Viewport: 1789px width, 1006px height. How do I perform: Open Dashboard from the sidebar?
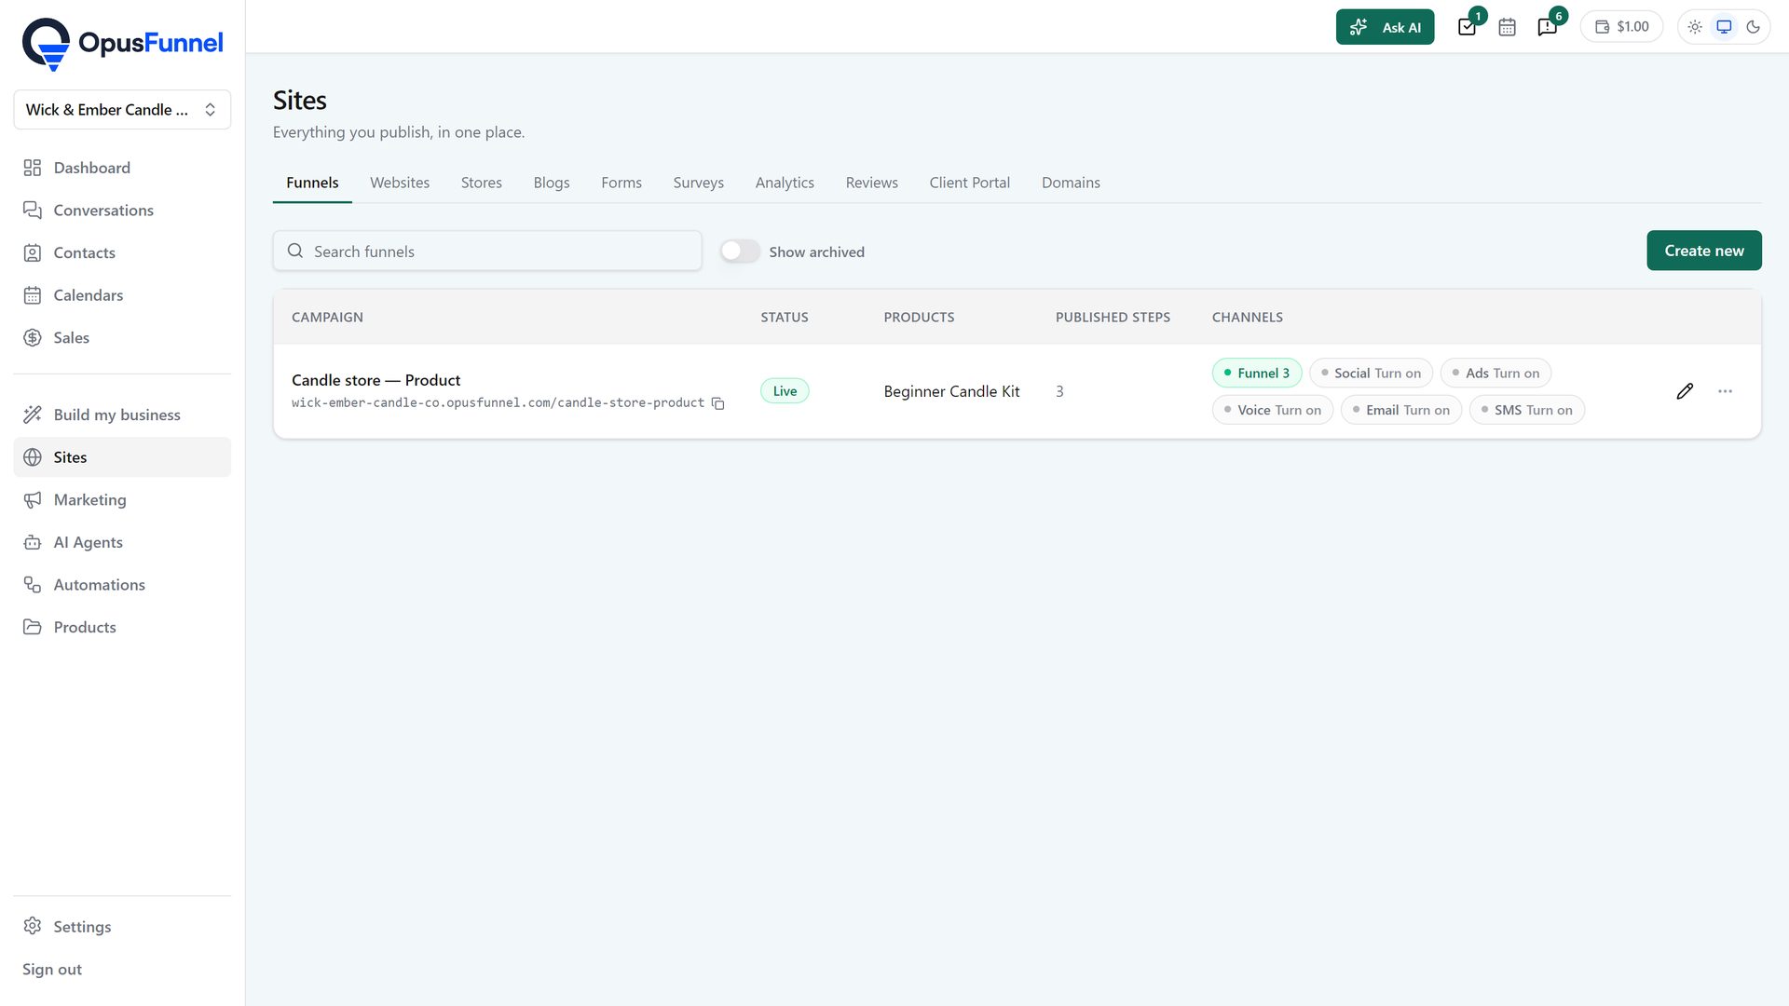click(122, 168)
